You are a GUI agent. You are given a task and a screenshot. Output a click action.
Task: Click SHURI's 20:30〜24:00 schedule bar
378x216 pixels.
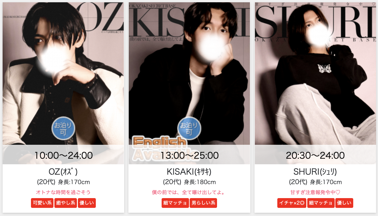pos(315,155)
